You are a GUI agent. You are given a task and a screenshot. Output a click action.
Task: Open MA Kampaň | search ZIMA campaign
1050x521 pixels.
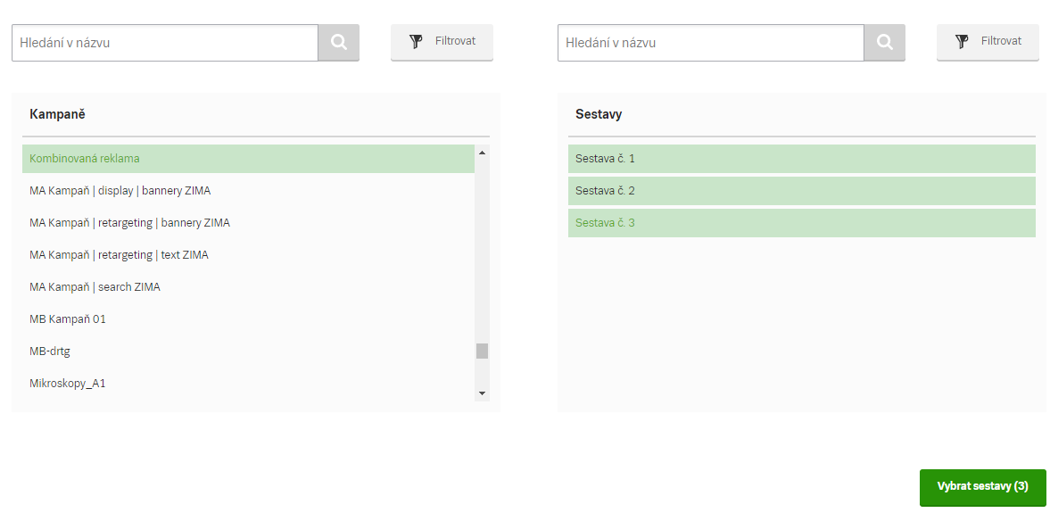click(x=248, y=287)
